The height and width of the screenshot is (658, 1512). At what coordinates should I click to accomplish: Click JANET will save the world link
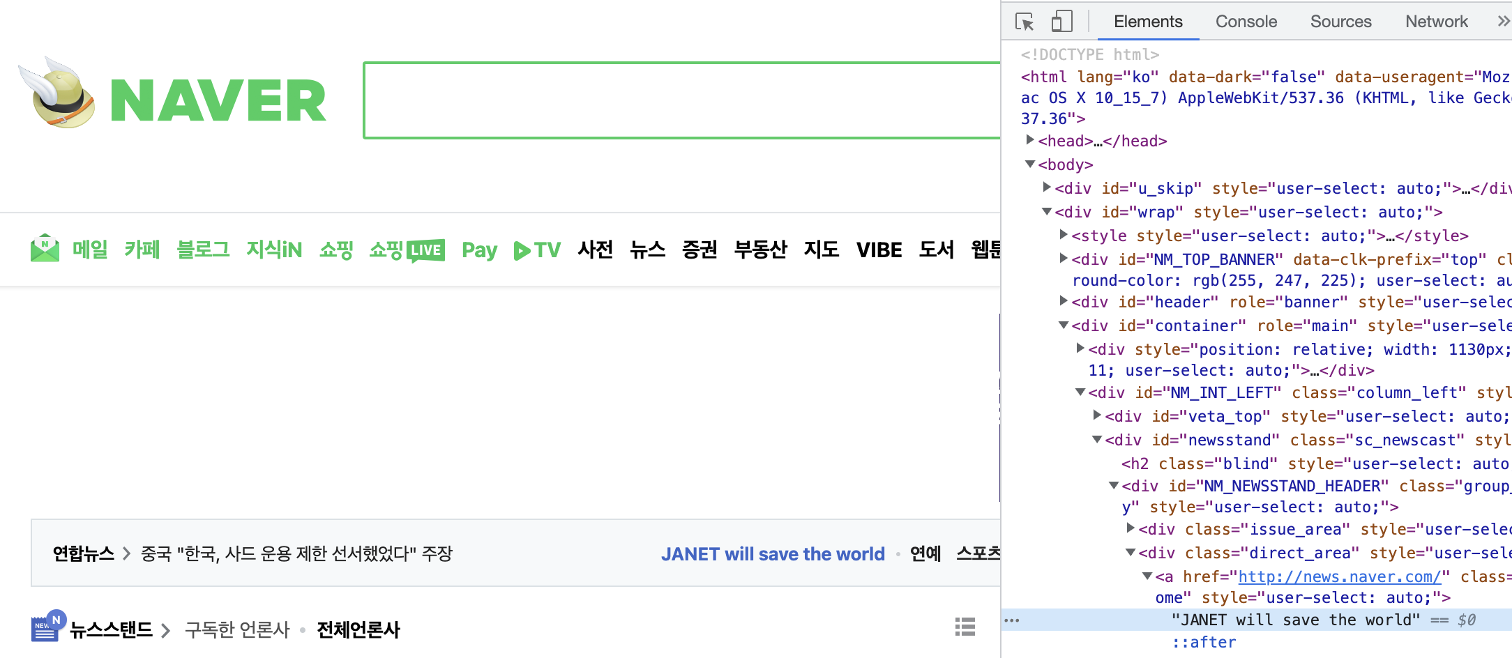773,554
